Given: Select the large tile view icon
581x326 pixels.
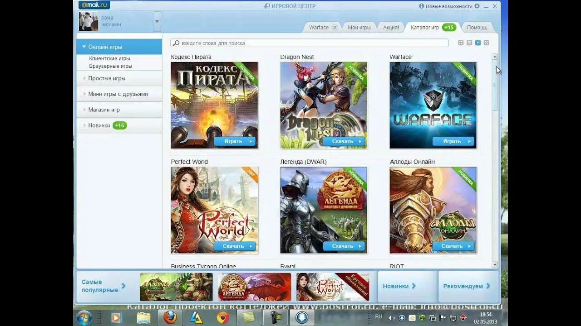Looking at the screenshot, I should [x=478, y=43].
